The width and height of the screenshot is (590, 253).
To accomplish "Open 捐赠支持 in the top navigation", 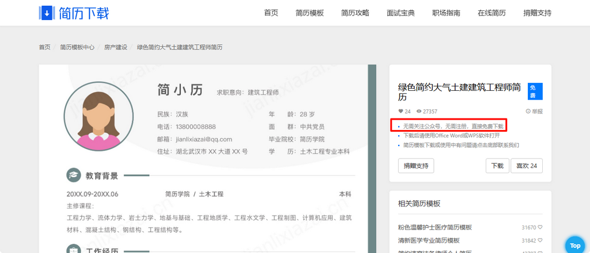I will (x=538, y=13).
